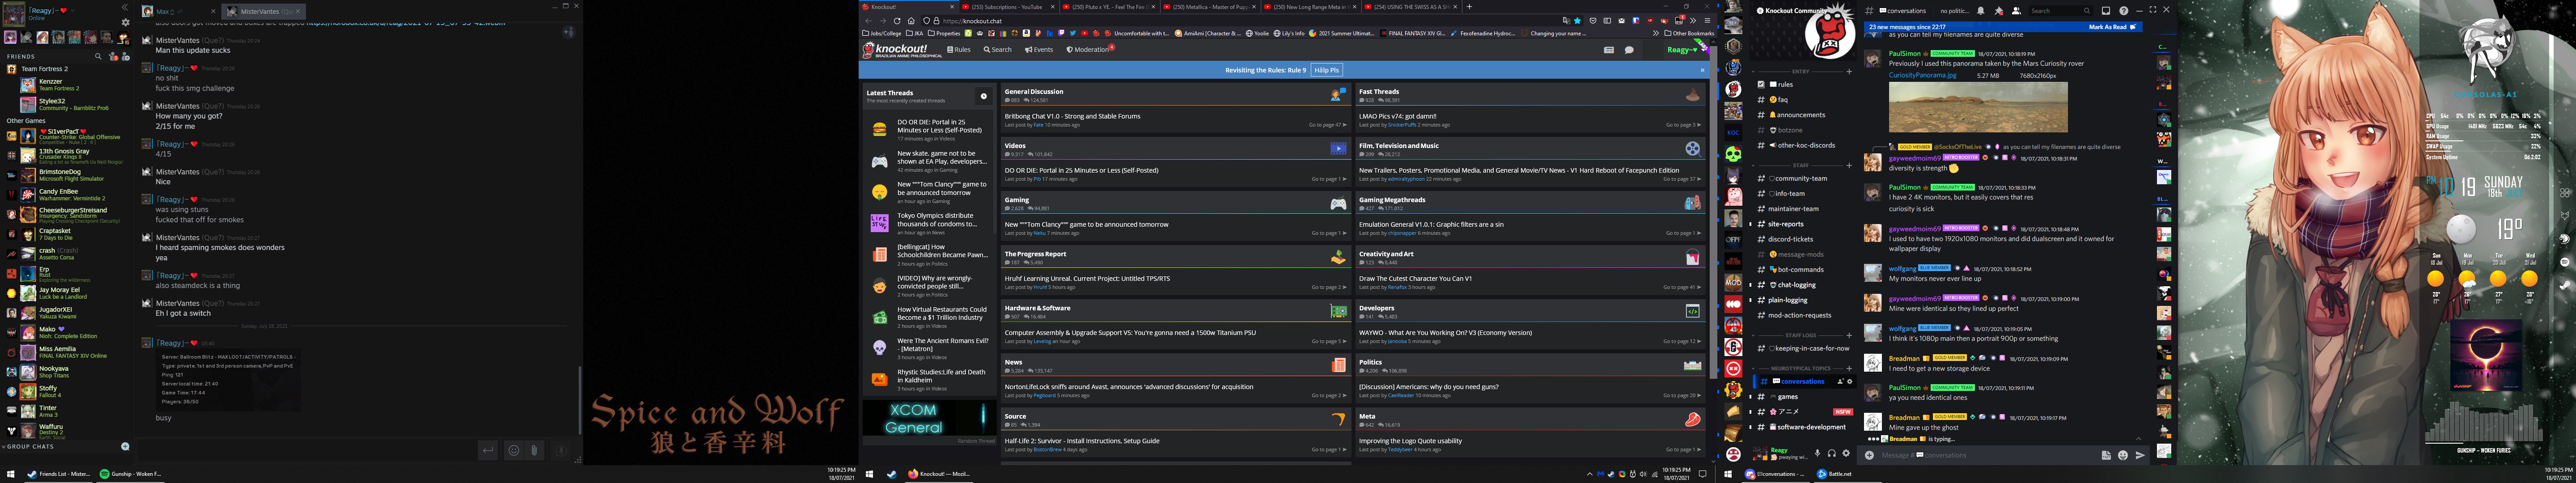
Task: Open emoji picker in Steam chat
Action: click(514, 450)
